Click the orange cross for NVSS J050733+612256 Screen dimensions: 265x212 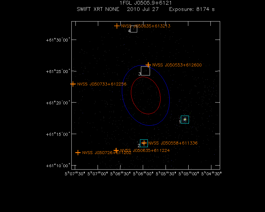point(73,84)
